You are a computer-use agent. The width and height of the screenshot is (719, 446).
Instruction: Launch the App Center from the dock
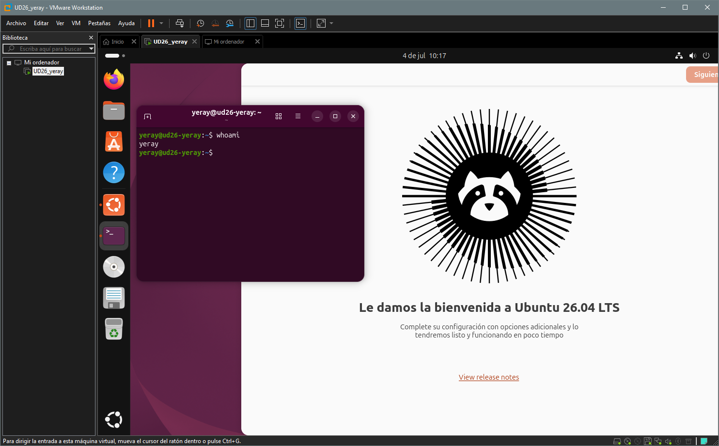click(114, 141)
